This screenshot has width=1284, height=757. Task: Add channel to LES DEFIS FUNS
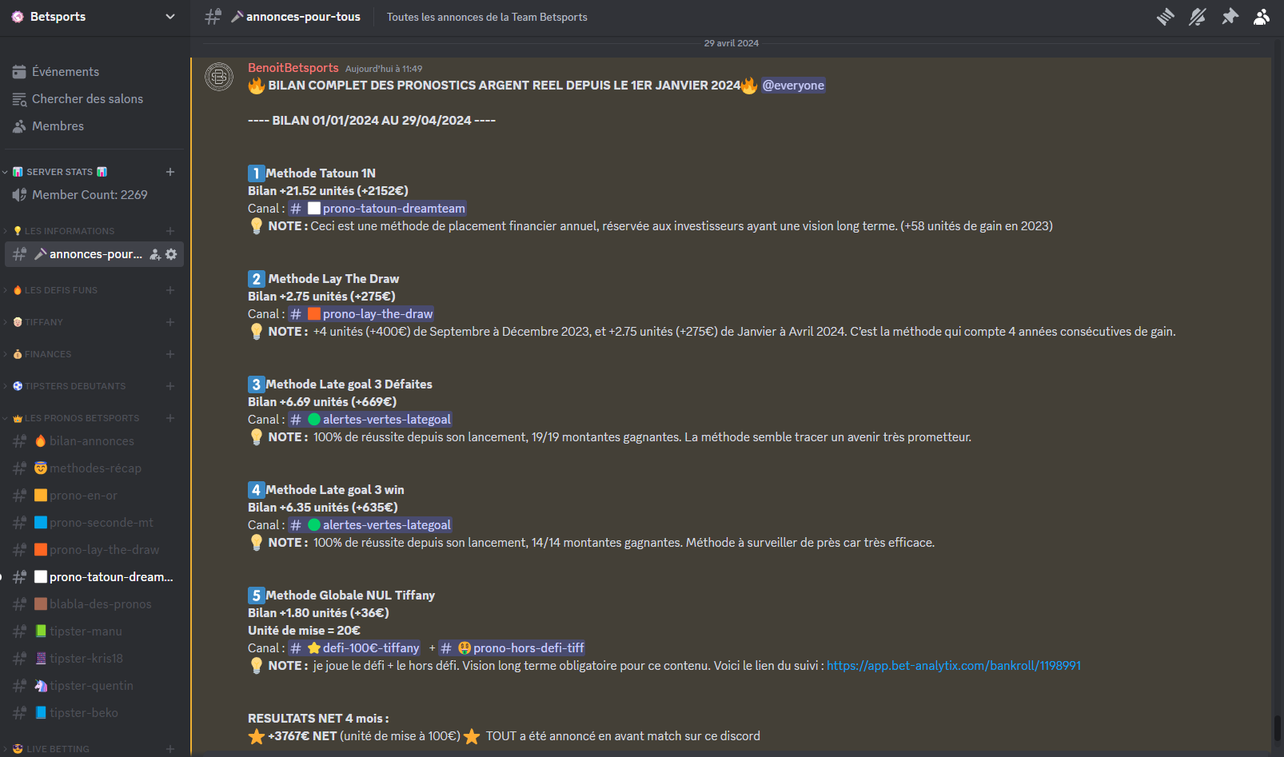tap(169, 290)
